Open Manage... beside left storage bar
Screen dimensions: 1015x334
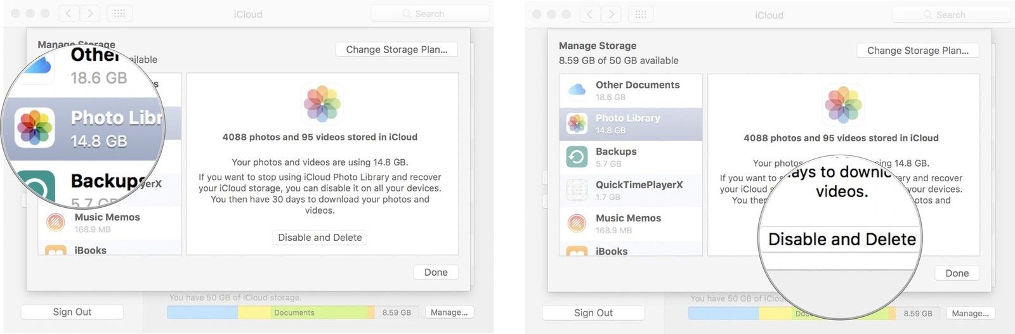[449, 312]
